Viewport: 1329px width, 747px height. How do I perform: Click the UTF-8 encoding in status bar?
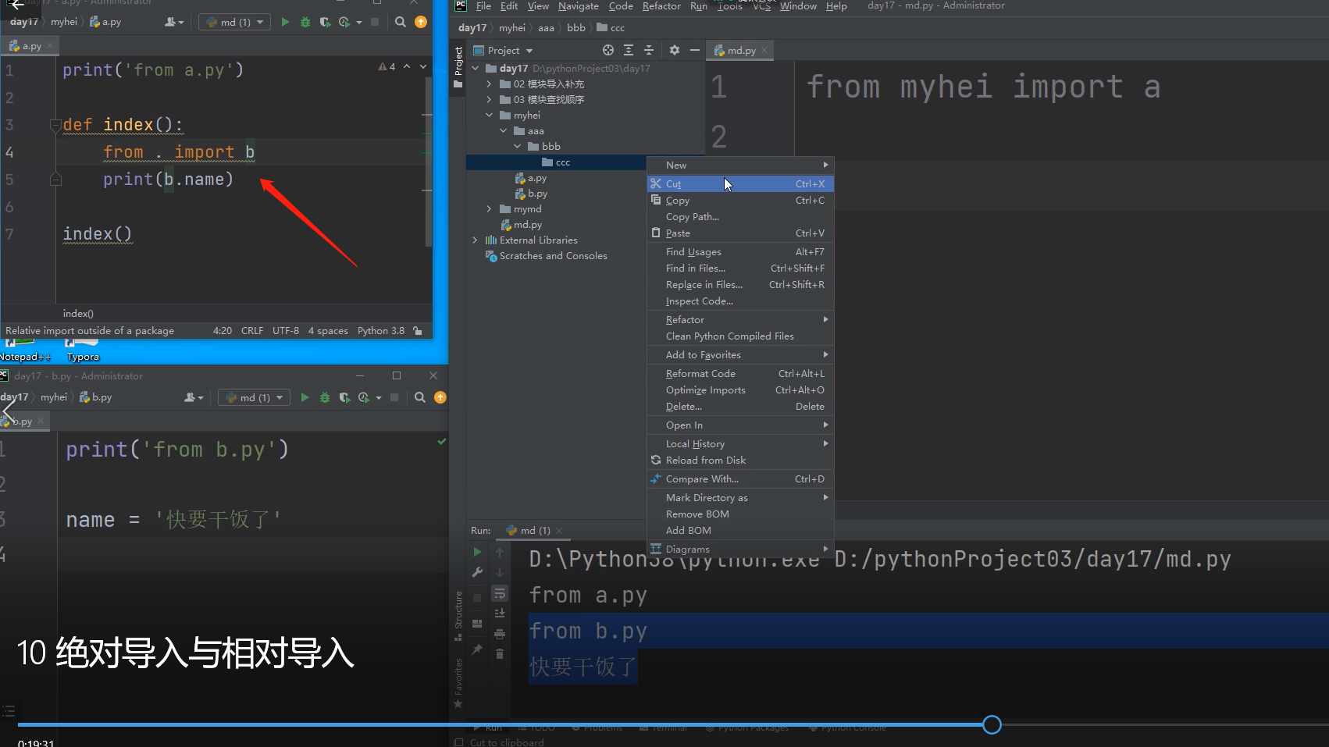pyautogui.click(x=286, y=331)
